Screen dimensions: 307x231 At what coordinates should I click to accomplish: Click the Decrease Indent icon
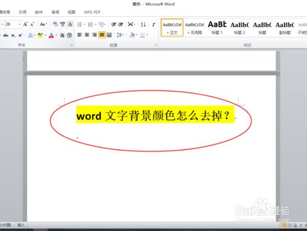coord(114,25)
